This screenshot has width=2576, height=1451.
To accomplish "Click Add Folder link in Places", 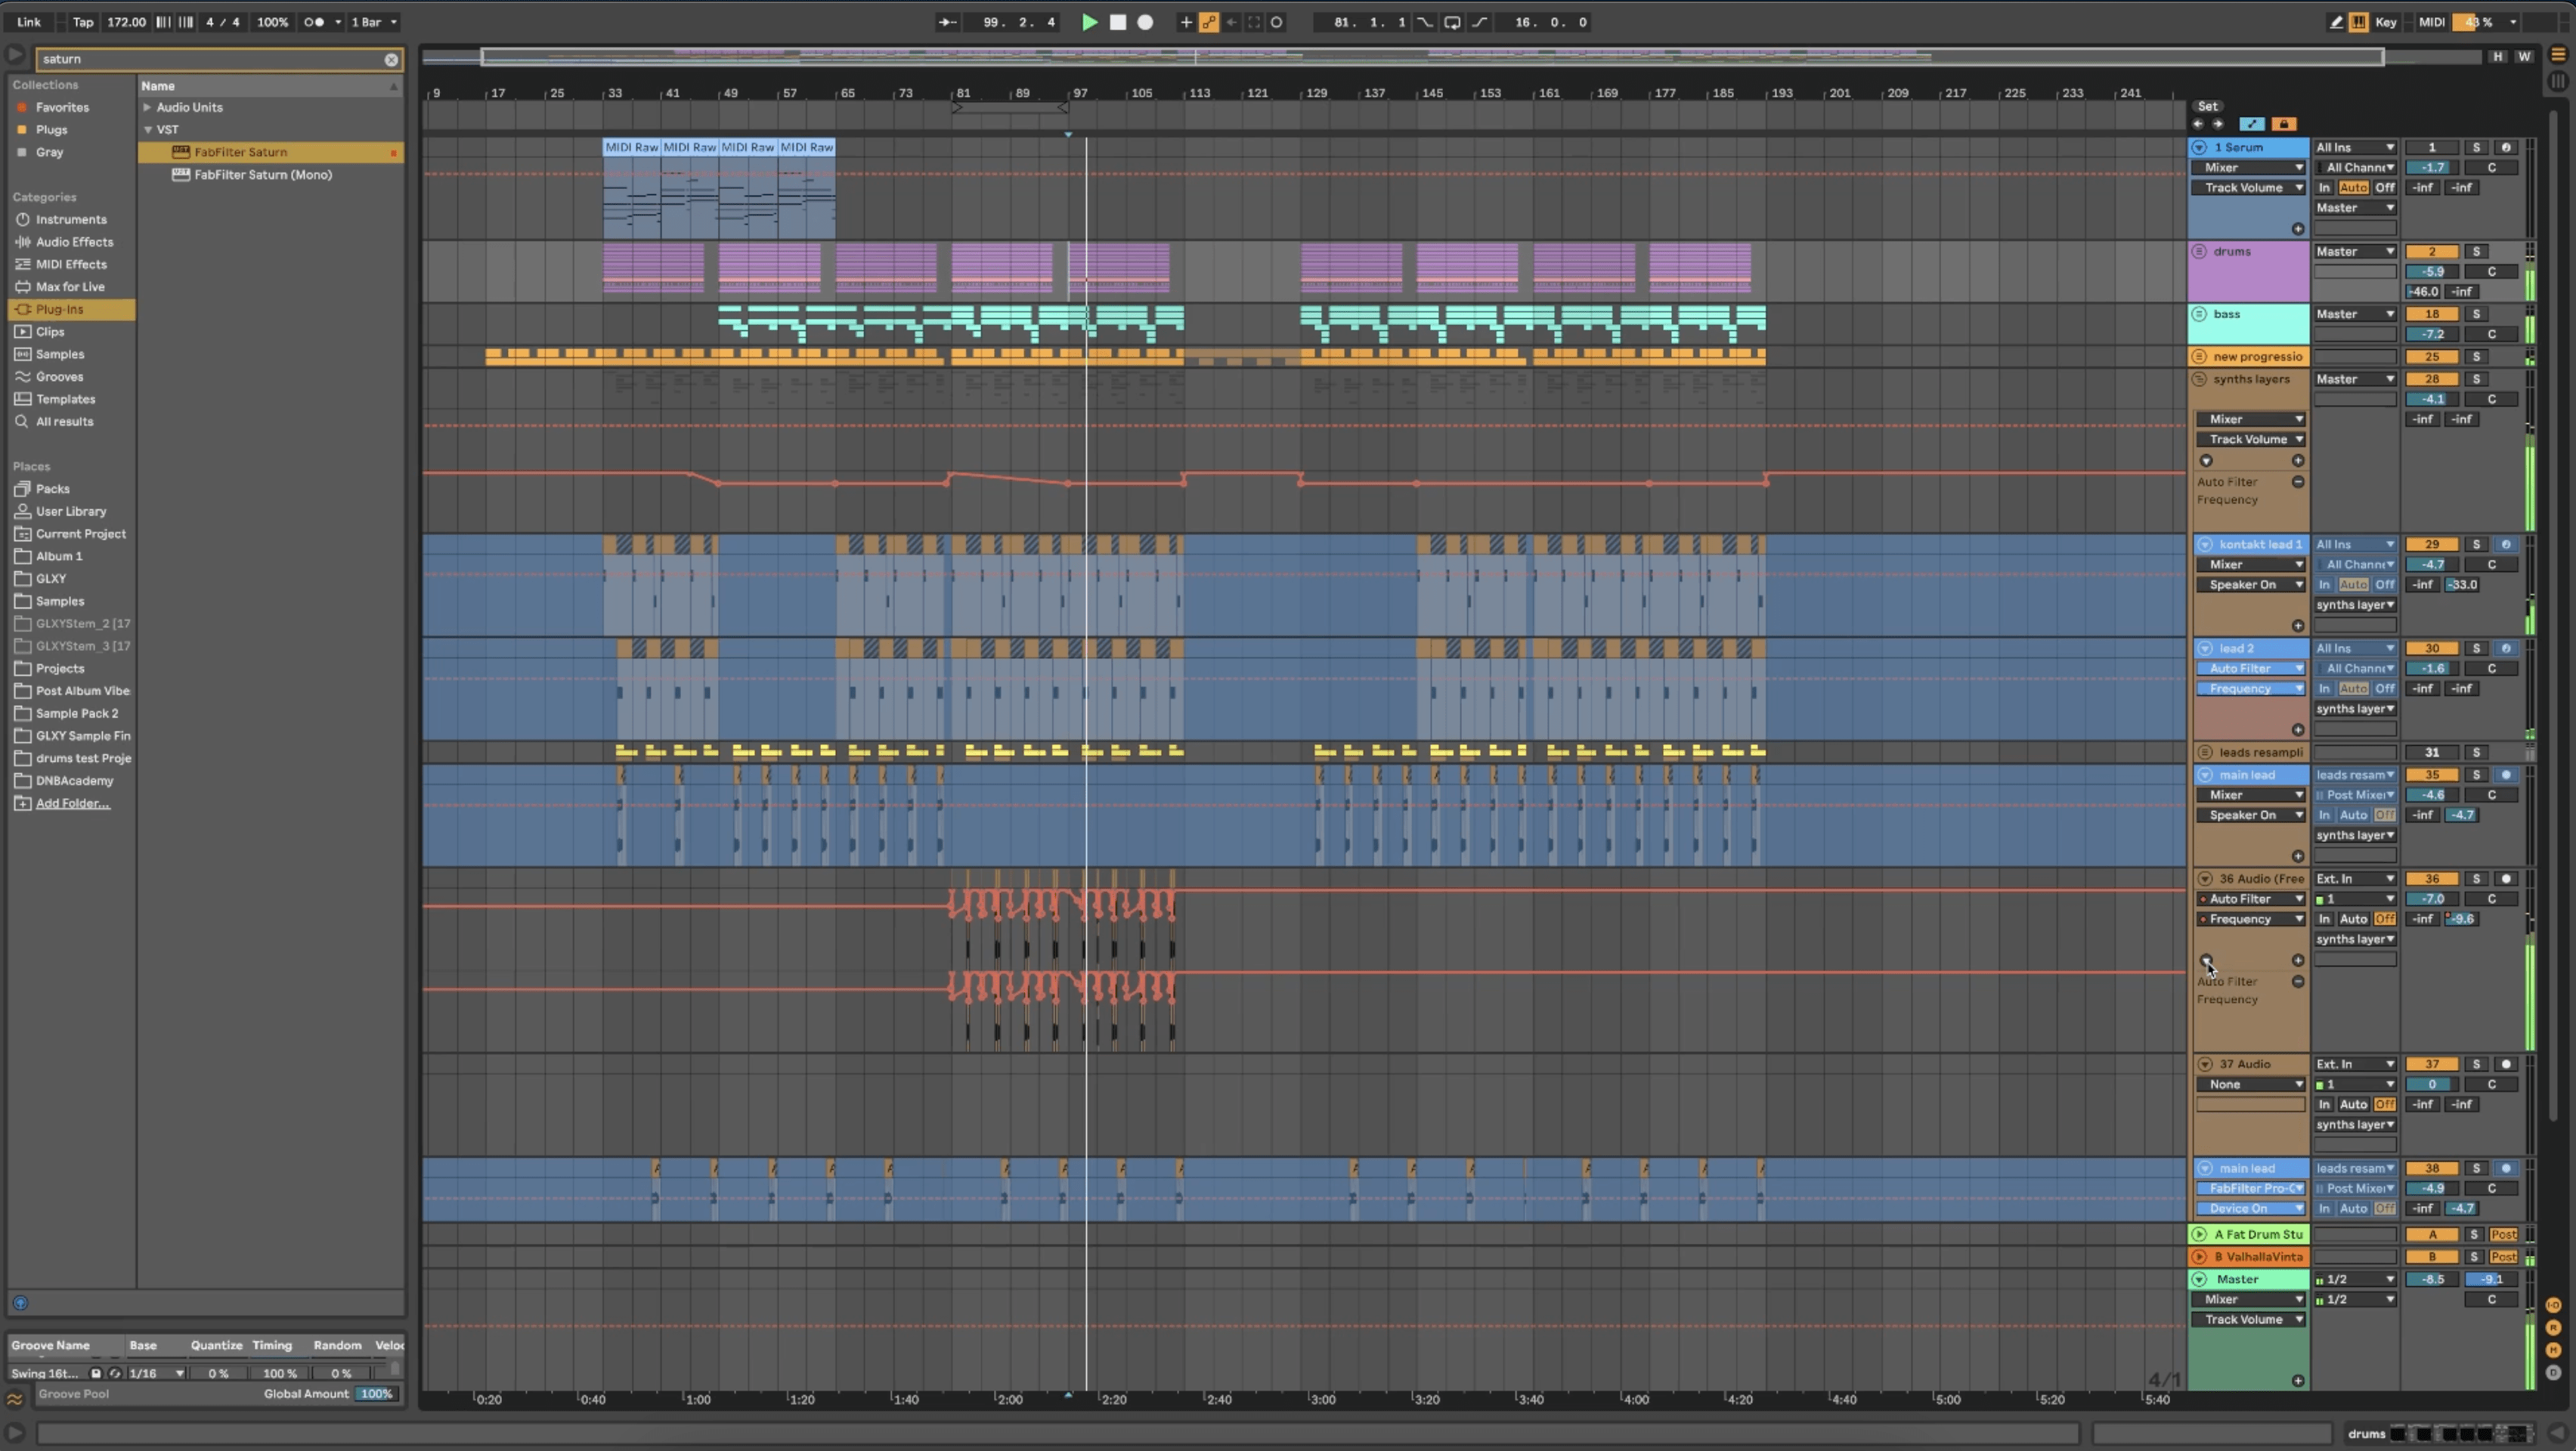I will (x=72, y=804).
